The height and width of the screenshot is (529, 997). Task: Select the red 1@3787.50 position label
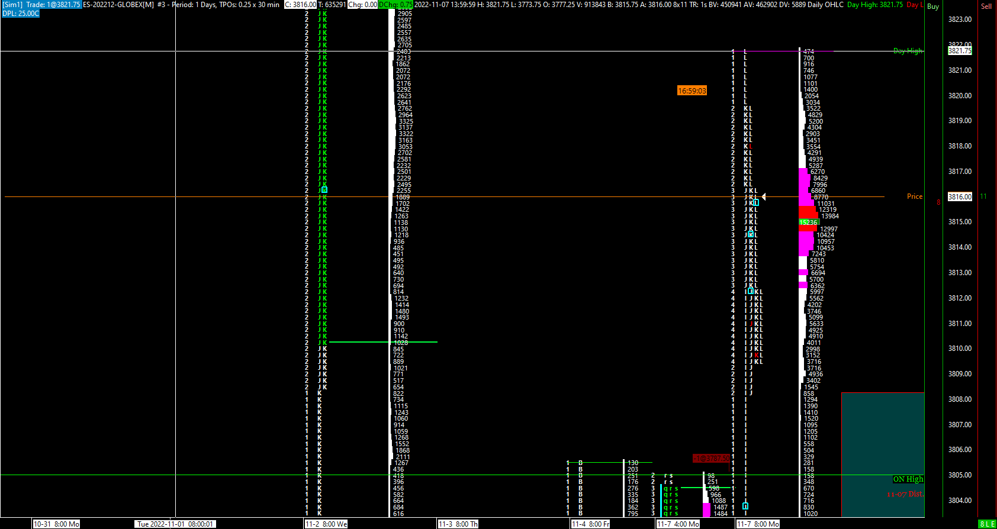pyautogui.click(x=712, y=459)
